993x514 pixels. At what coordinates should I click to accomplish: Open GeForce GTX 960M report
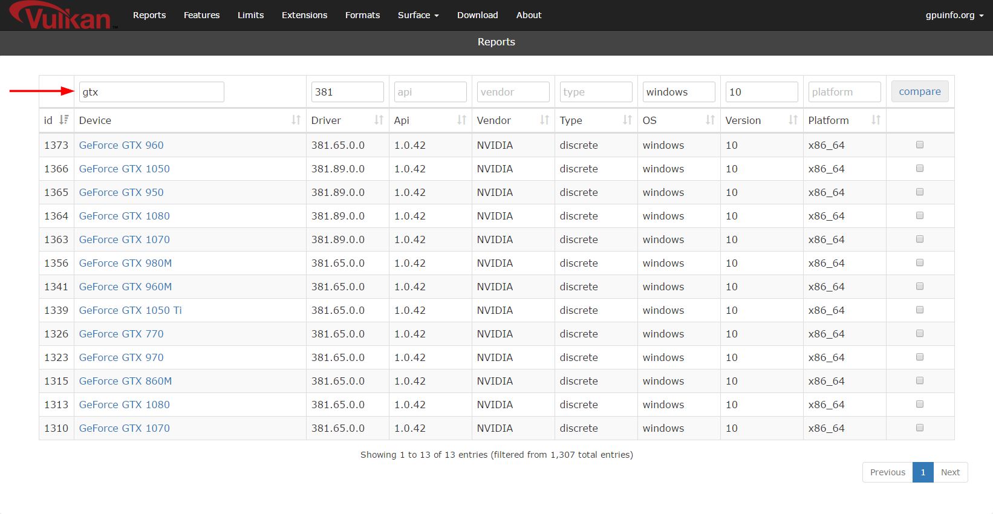(x=125, y=287)
